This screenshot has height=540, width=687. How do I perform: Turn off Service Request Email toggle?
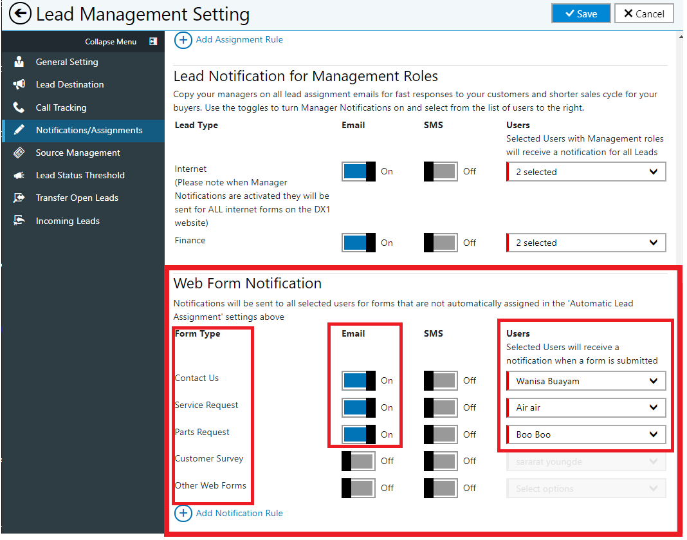click(x=358, y=407)
